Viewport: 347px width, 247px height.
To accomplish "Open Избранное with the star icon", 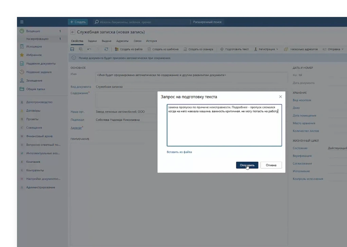I will pyautogui.click(x=34, y=55).
